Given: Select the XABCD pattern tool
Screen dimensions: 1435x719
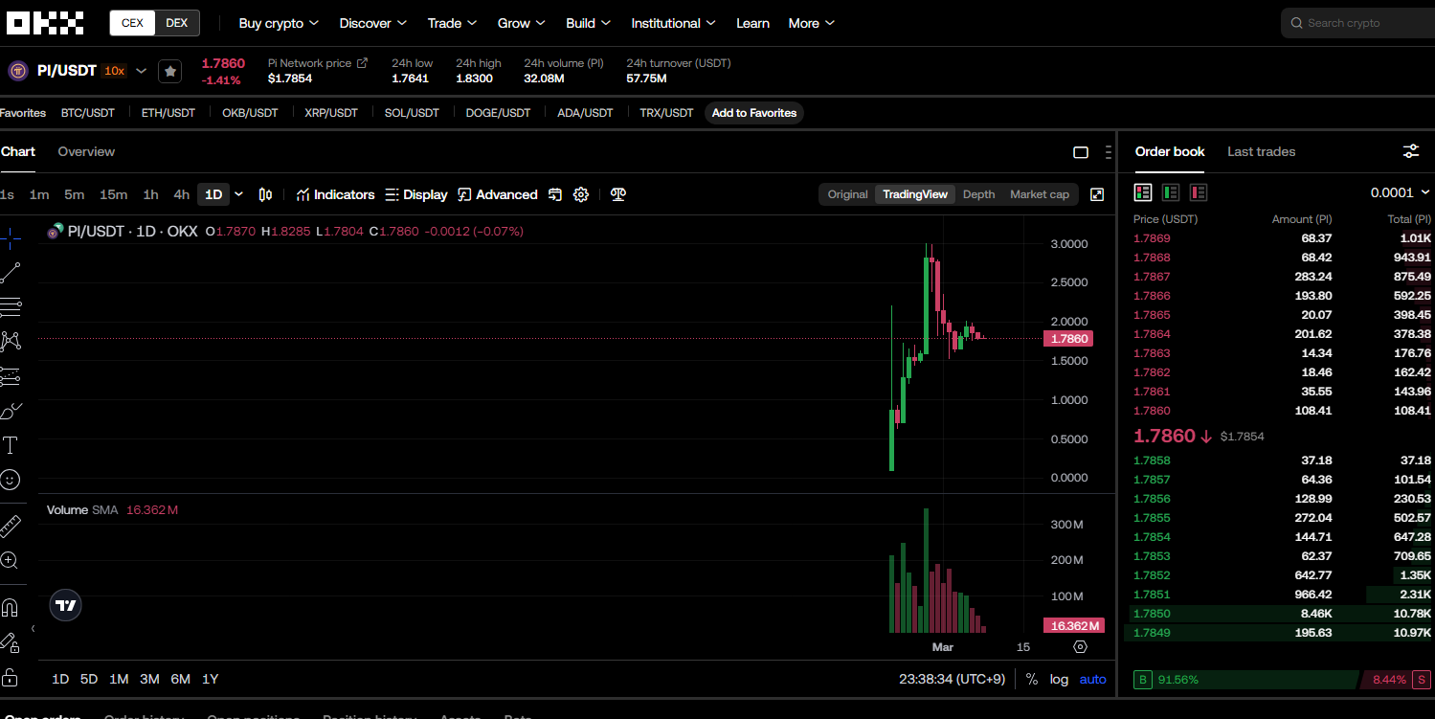Looking at the screenshot, I should [x=11, y=342].
